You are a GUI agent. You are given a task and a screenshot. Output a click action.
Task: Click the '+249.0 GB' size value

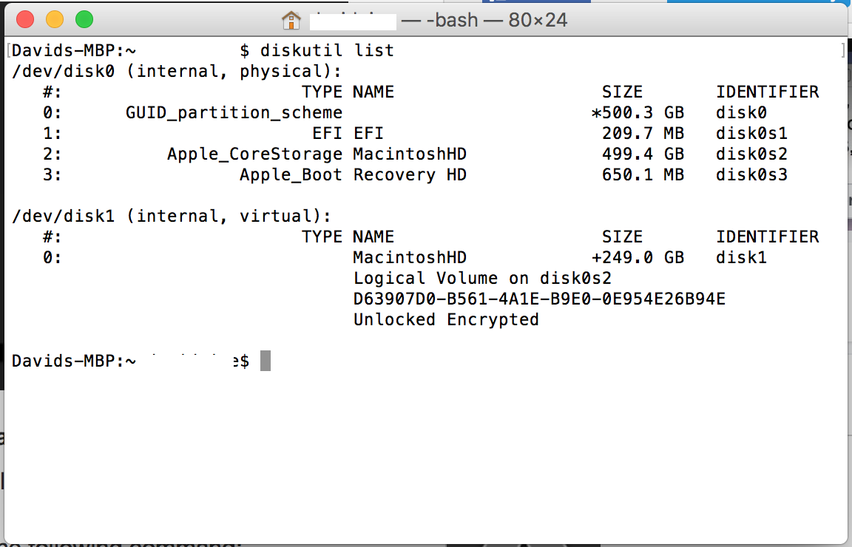point(638,257)
